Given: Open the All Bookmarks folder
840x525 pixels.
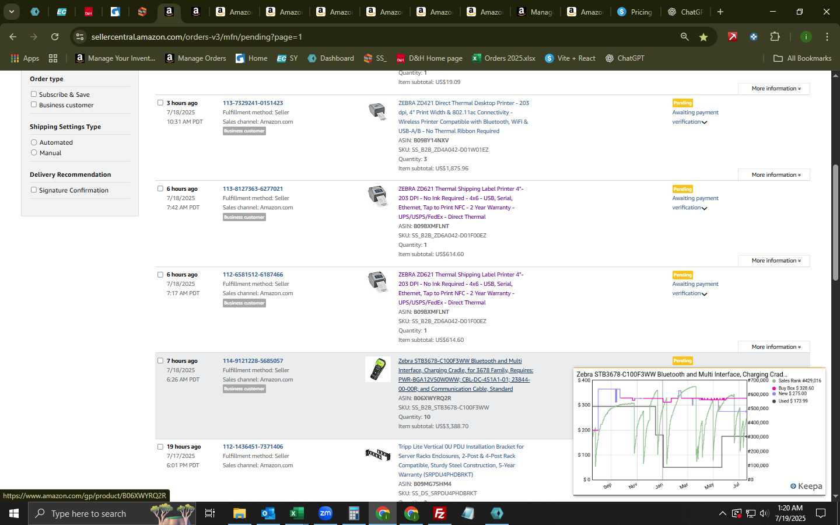Looking at the screenshot, I should pos(802,58).
